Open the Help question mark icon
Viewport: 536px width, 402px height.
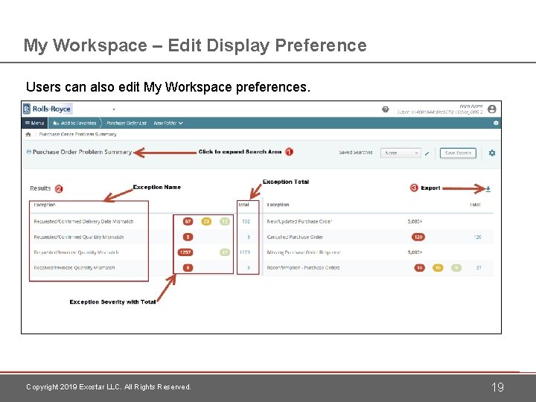[x=386, y=109]
